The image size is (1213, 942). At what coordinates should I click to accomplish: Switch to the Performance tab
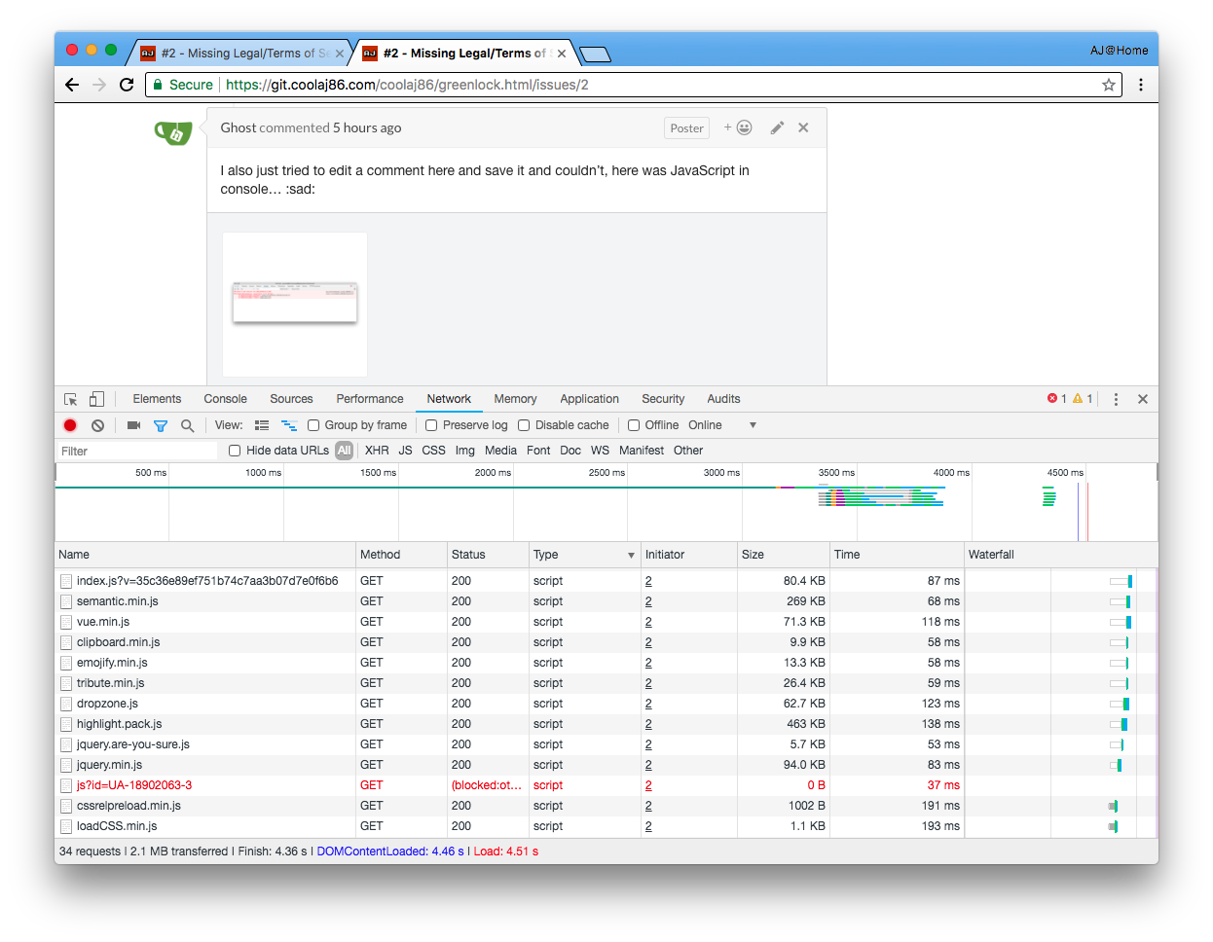[370, 399]
